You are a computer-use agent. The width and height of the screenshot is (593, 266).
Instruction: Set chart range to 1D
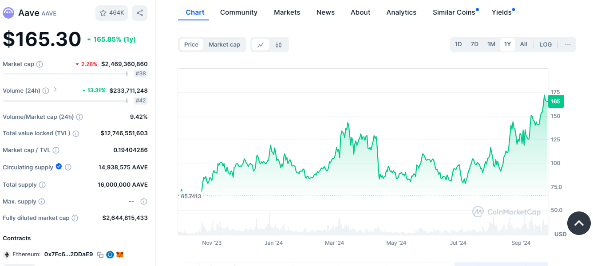pyautogui.click(x=459, y=44)
